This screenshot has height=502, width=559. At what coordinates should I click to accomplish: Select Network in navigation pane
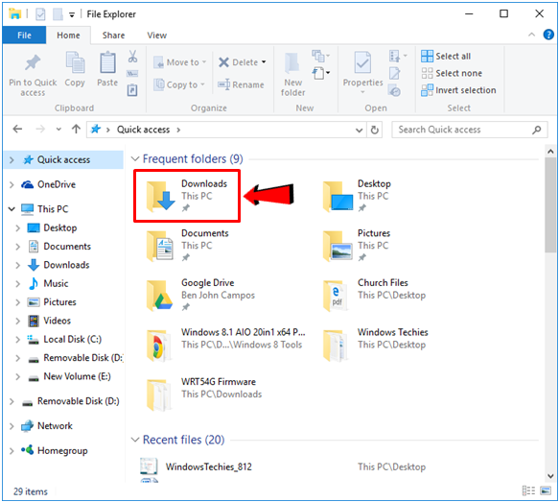tap(55, 426)
